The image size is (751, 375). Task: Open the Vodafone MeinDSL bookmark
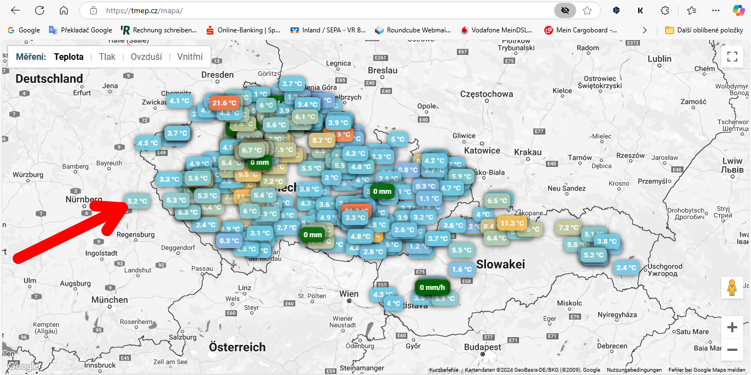click(496, 30)
